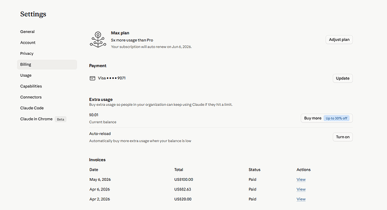This screenshot has height=210, width=387.
Task: Click the 'Invoices' heading
Action: point(97,160)
